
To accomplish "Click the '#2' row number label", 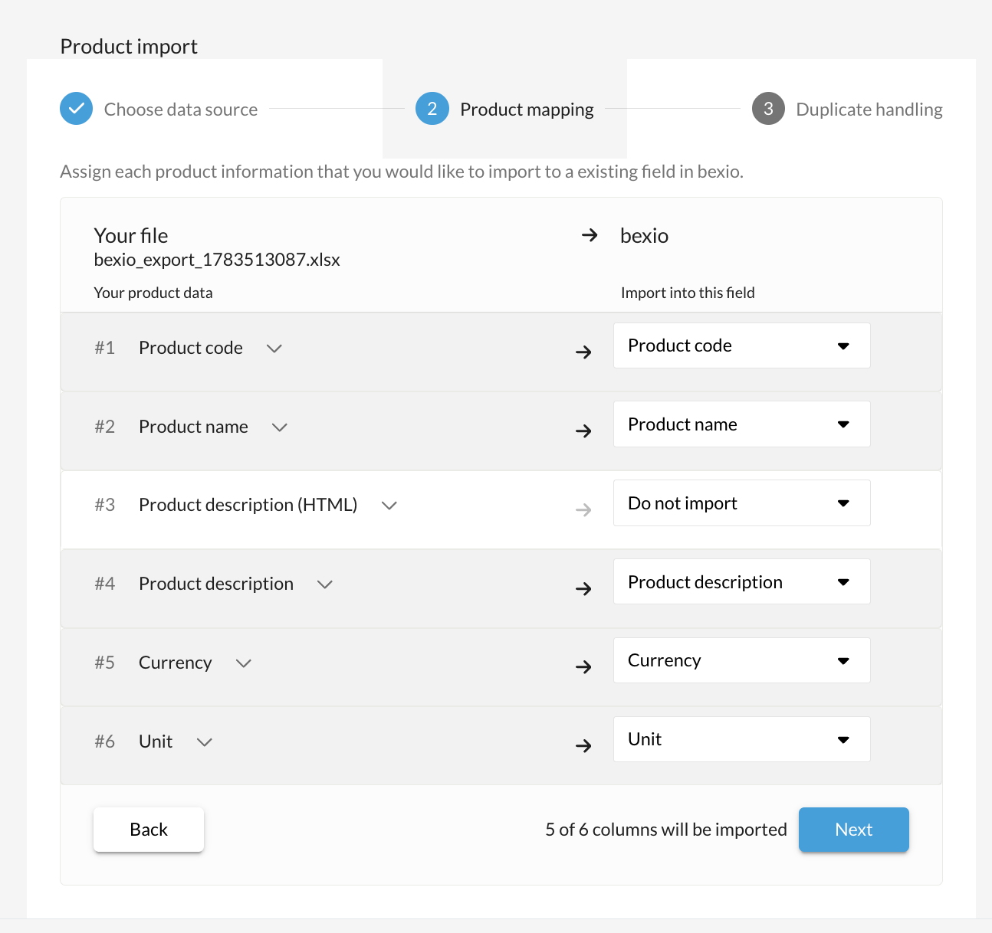I will (x=105, y=427).
